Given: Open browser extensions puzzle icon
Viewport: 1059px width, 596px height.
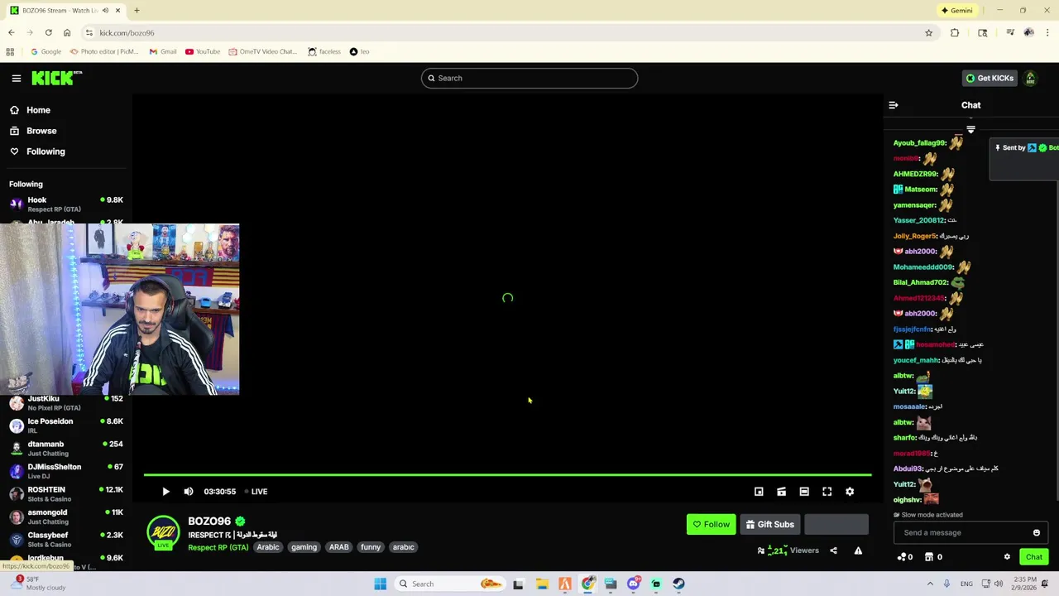Looking at the screenshot, I should 955,33.
